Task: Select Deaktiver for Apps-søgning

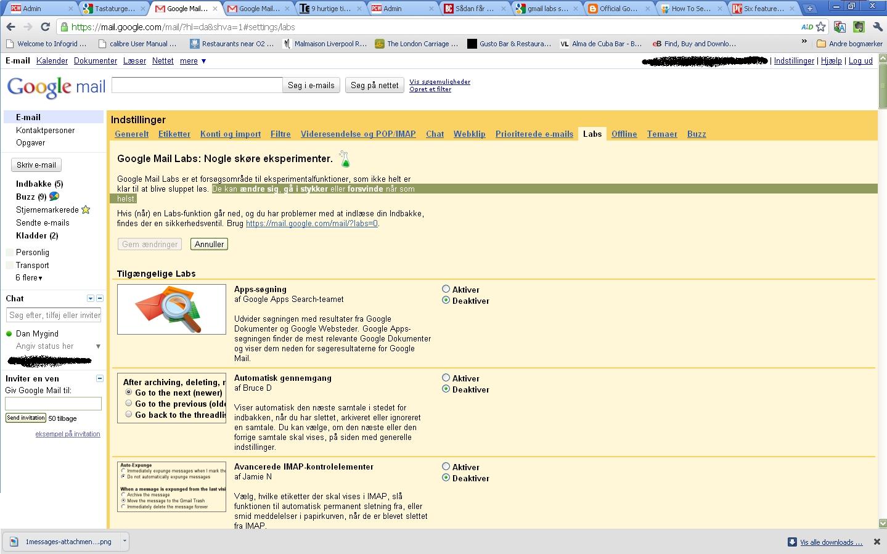Action: click(446, 300)
